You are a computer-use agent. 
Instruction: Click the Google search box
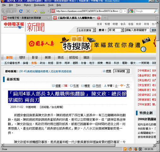(x=144, y=11)
